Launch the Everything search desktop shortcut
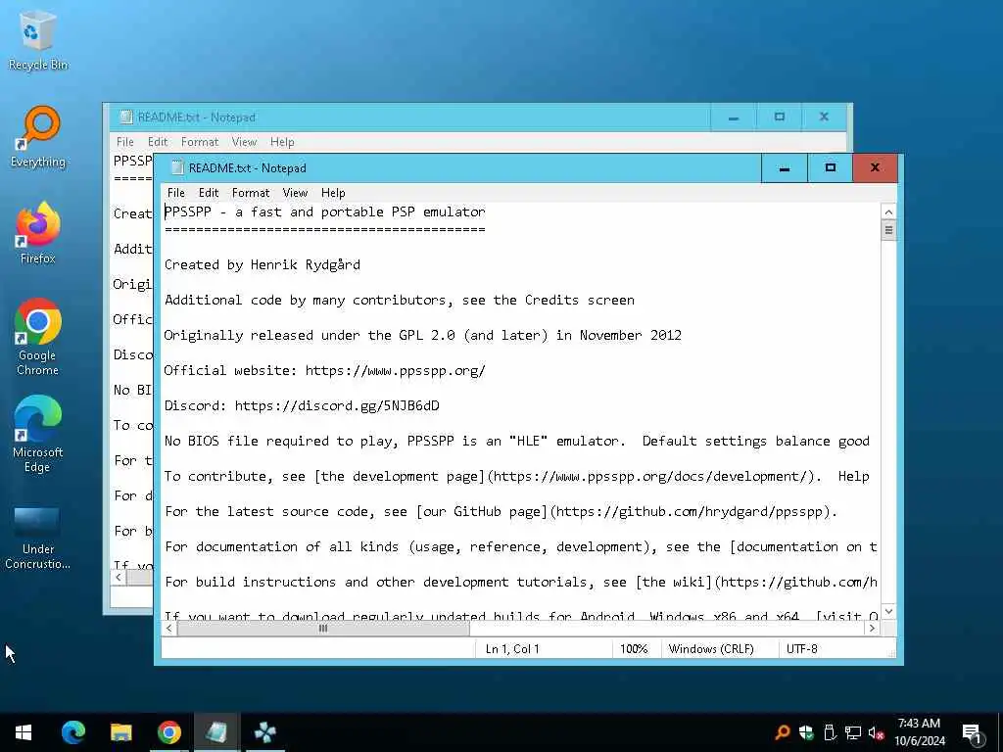Screen dimensions: 1003x752 pos(38,137)
